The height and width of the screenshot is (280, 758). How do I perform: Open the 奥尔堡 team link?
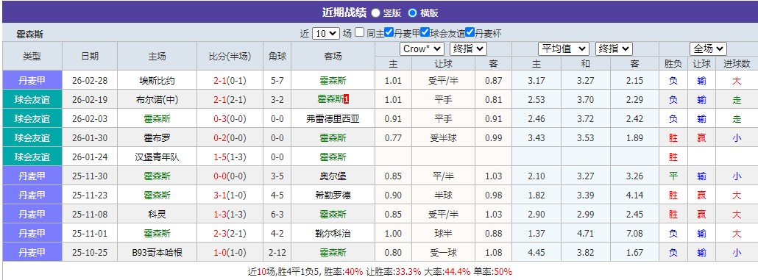click(333, 176)
